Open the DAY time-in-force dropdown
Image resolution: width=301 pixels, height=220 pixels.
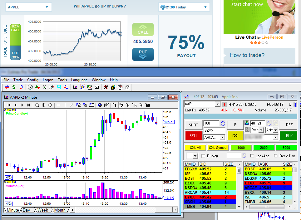(x=261, y=130)
